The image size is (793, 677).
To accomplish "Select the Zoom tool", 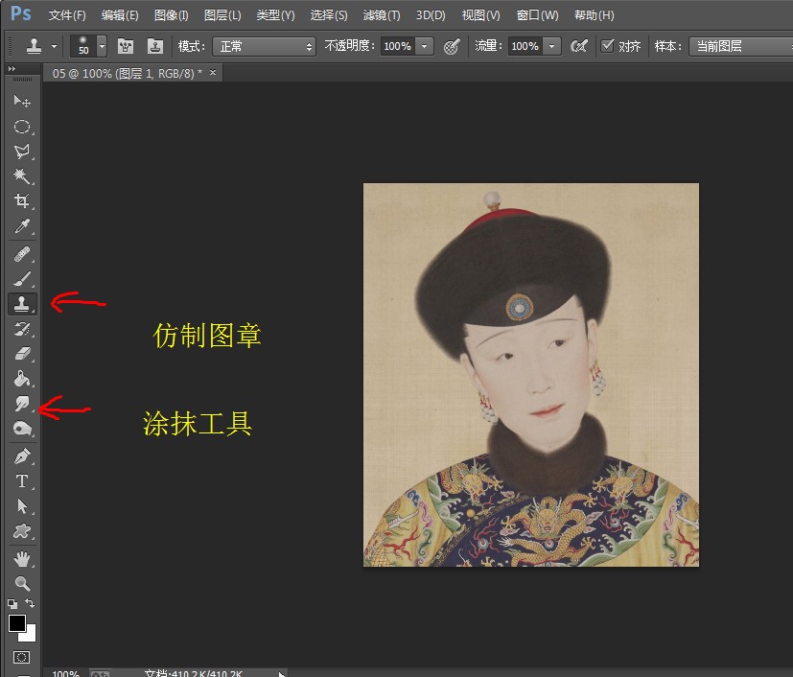I will tap(22, 583).
